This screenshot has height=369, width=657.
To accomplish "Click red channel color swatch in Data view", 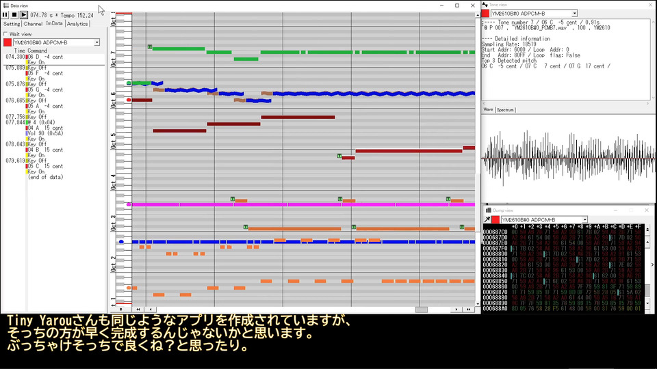I will (x=7, y=42).
